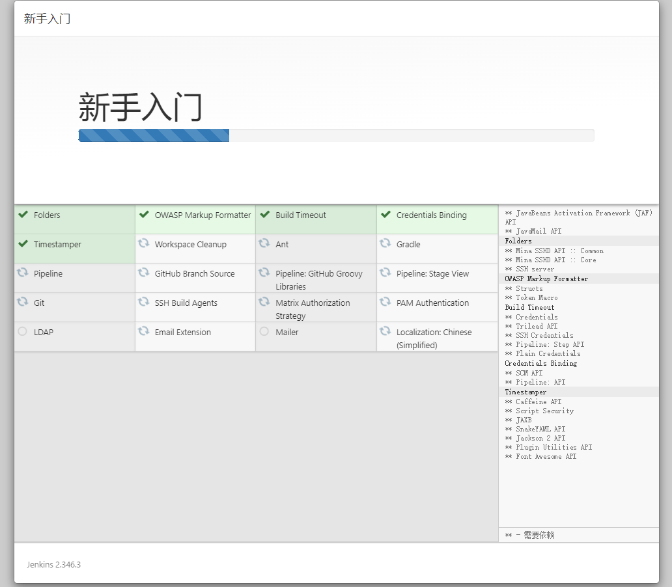Click the SSH Build Agents plugin label
Viewport: 672px width, 587px height.
[186, 303]
